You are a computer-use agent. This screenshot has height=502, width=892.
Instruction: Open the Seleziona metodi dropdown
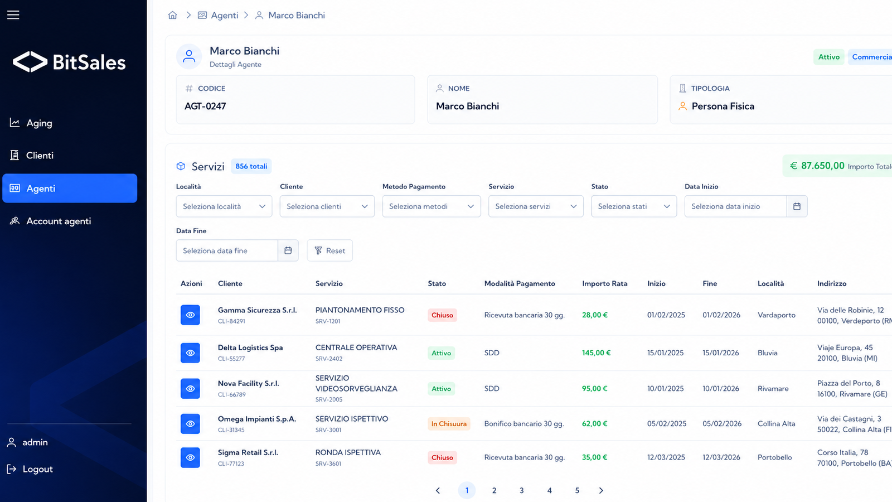click(432, 206)
